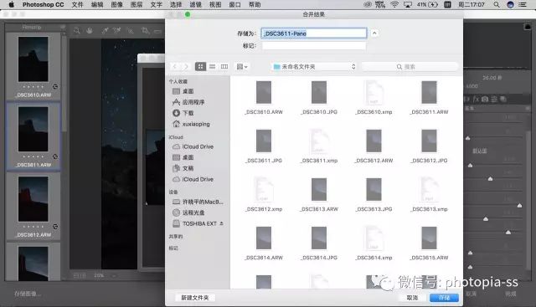The image size is (536, 307).
Task: Open Spotlight search in menu bar
Action: click(x=497, y=4)
